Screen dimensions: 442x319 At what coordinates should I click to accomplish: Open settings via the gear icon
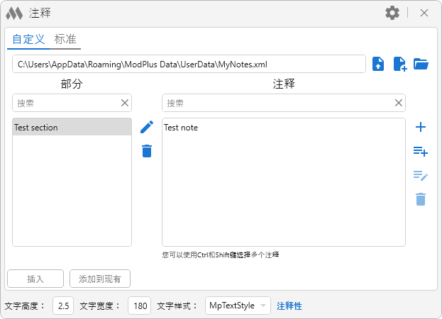[392, 13]
